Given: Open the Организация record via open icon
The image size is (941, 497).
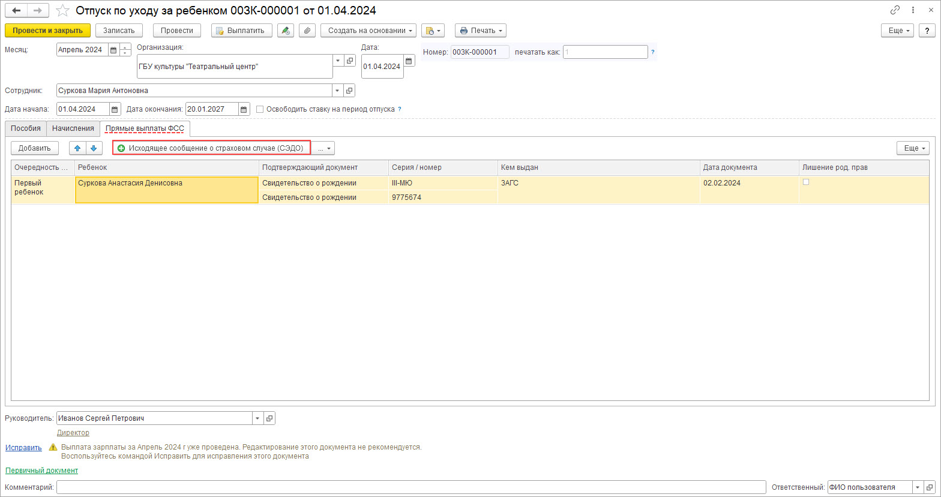Looking at the screenshot, I should point(350,61).
